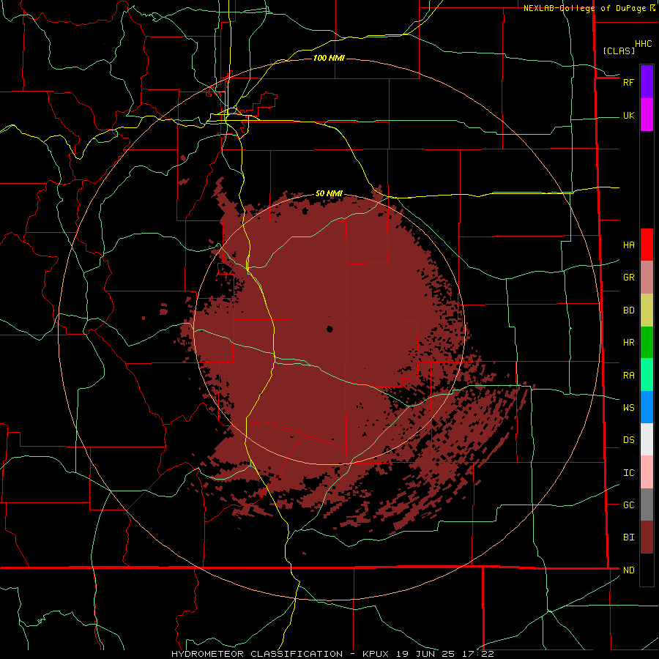Click the GC legend label
Screen dimensions: 659x659
(628, 505)
